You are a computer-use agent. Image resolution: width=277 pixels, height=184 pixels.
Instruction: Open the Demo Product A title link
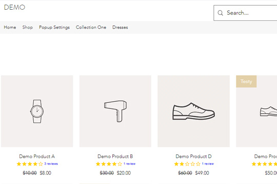pos(37,156)
